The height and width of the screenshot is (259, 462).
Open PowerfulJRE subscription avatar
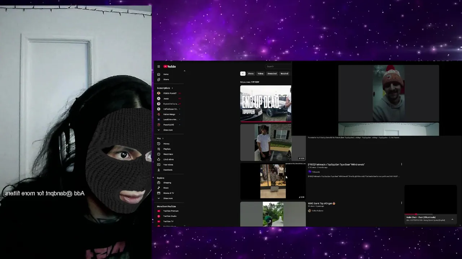(x=158, y=125)
